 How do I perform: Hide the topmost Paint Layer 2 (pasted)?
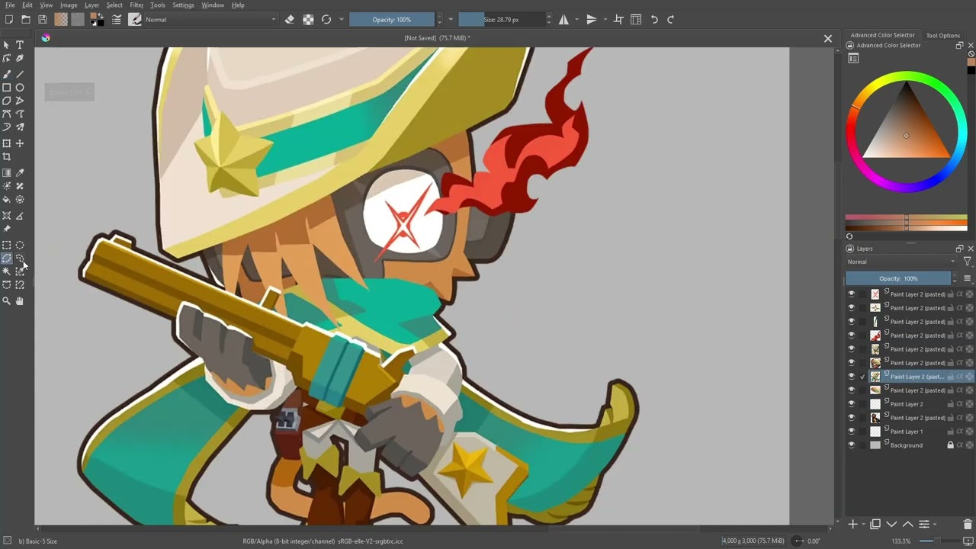click(852, 294)
